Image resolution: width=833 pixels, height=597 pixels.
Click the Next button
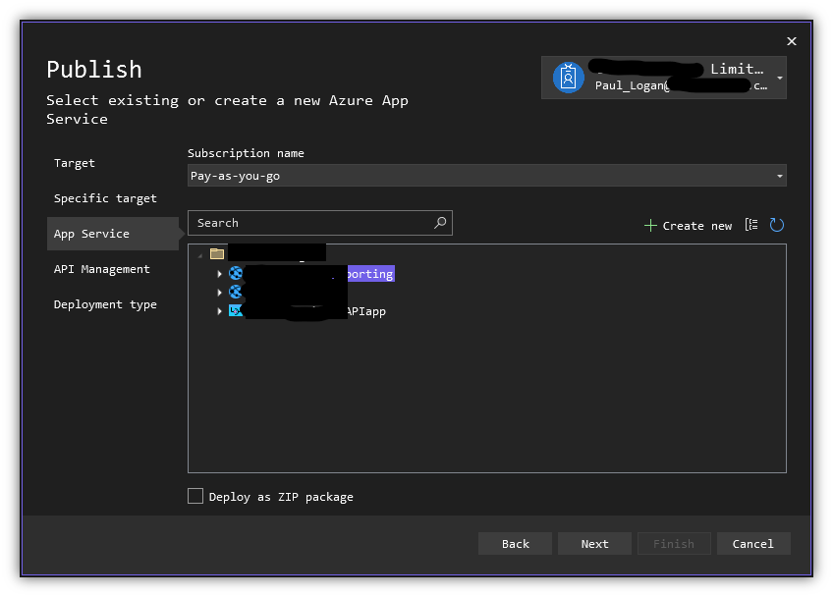[x=594, y=544]
